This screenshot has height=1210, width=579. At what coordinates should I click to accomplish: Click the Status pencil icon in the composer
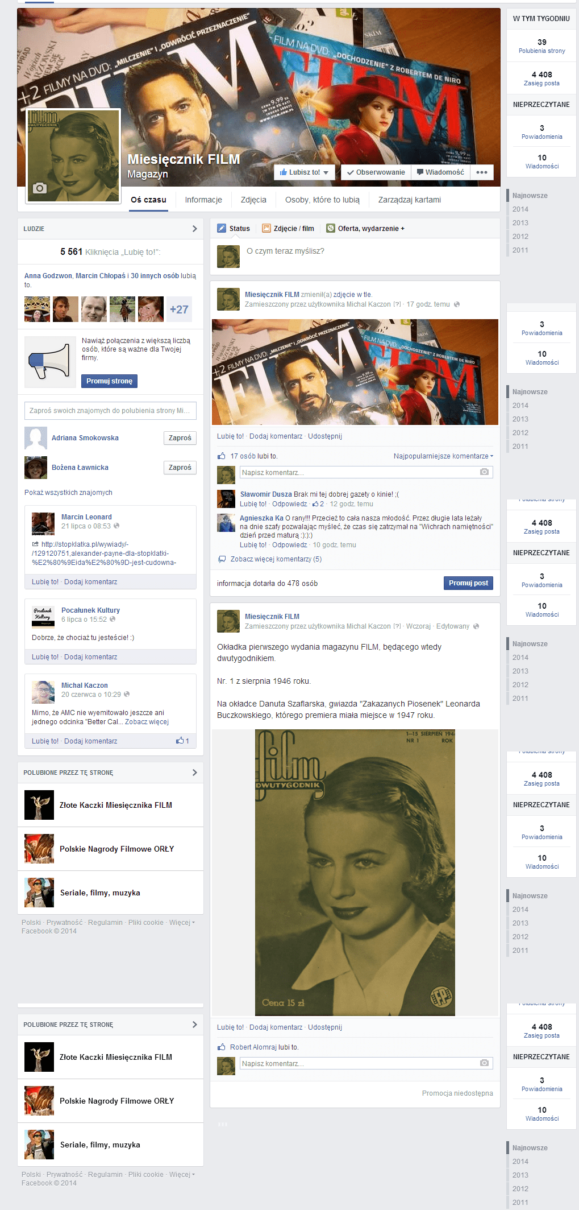pos(222,229)
